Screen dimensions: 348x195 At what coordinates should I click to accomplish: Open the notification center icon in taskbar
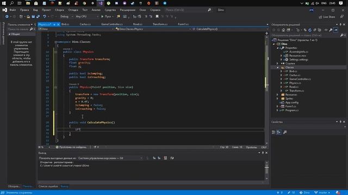click(341, 3)
